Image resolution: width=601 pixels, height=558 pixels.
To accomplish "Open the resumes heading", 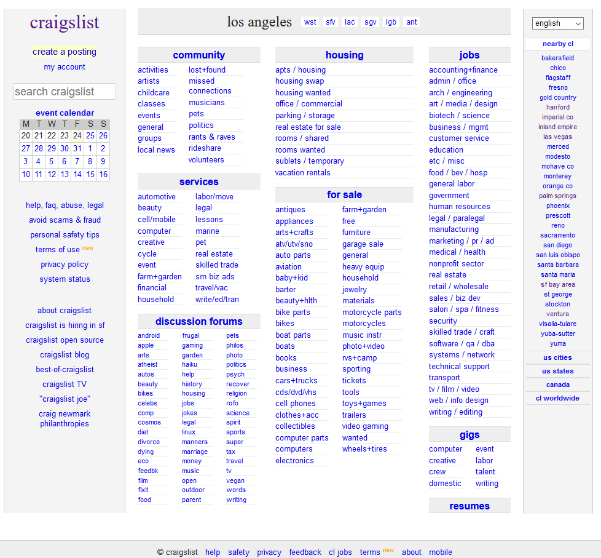I will 469,506.
